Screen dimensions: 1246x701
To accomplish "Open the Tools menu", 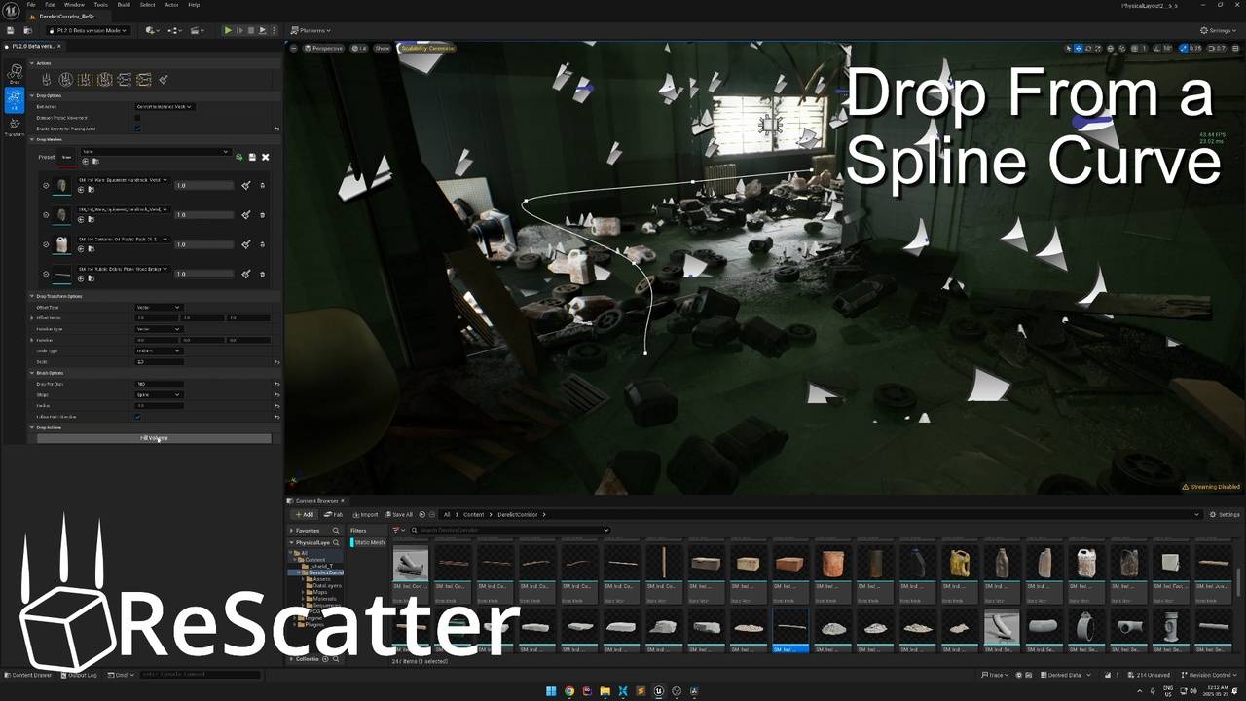I will 100,5.
